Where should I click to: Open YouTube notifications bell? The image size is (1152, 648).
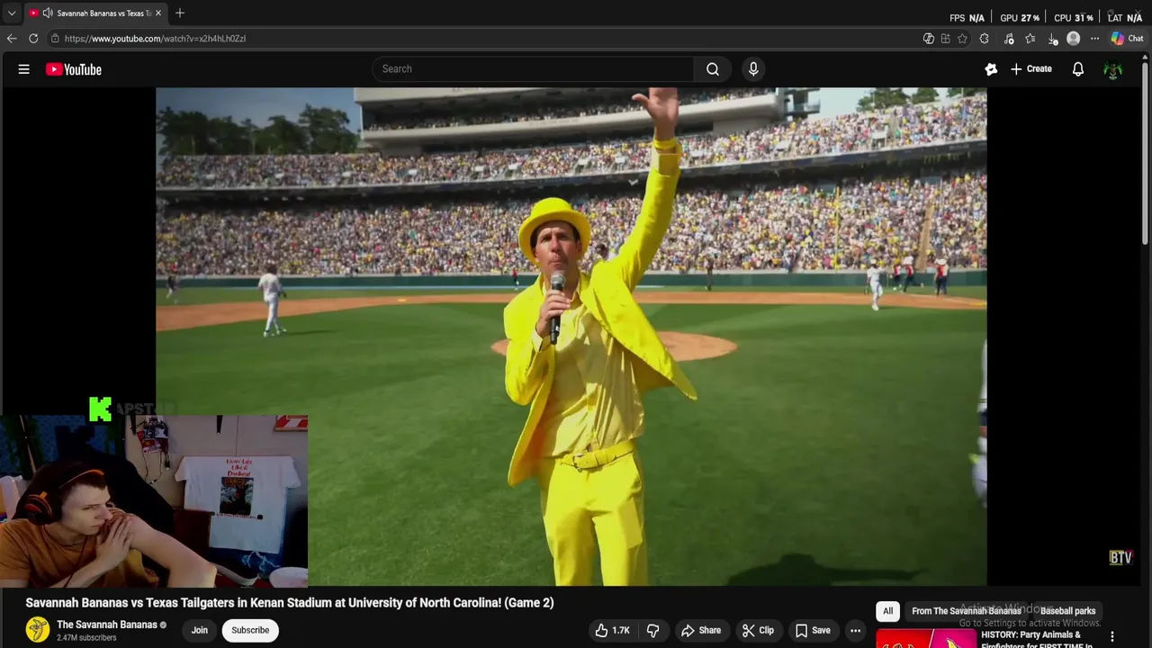1077,69
